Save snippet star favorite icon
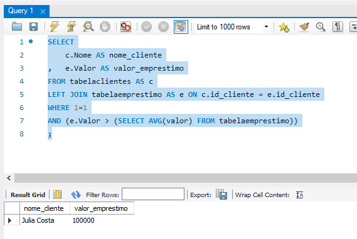The height and width of the screenshot is (239, 357). [x=284, y=27]
